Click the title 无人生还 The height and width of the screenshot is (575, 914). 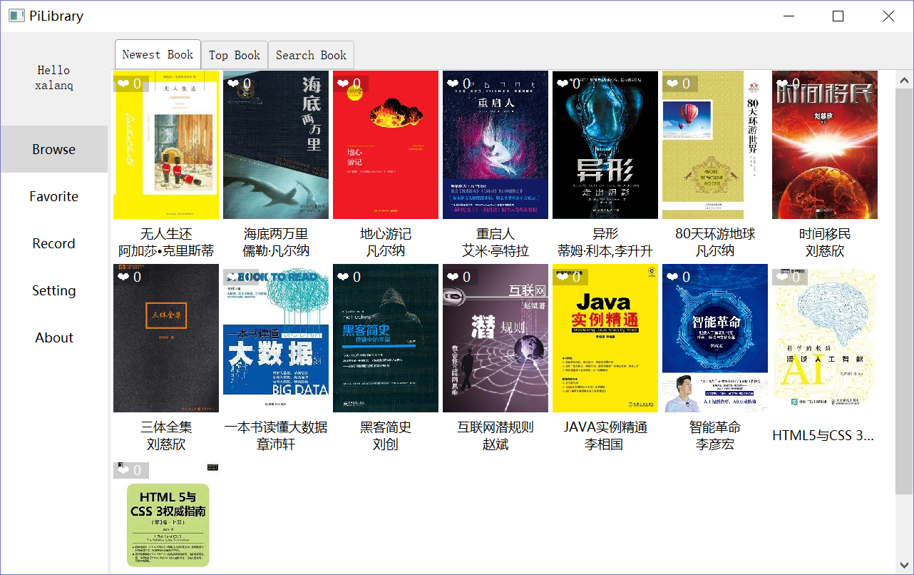pyautogui.click(x=166, y=234)
